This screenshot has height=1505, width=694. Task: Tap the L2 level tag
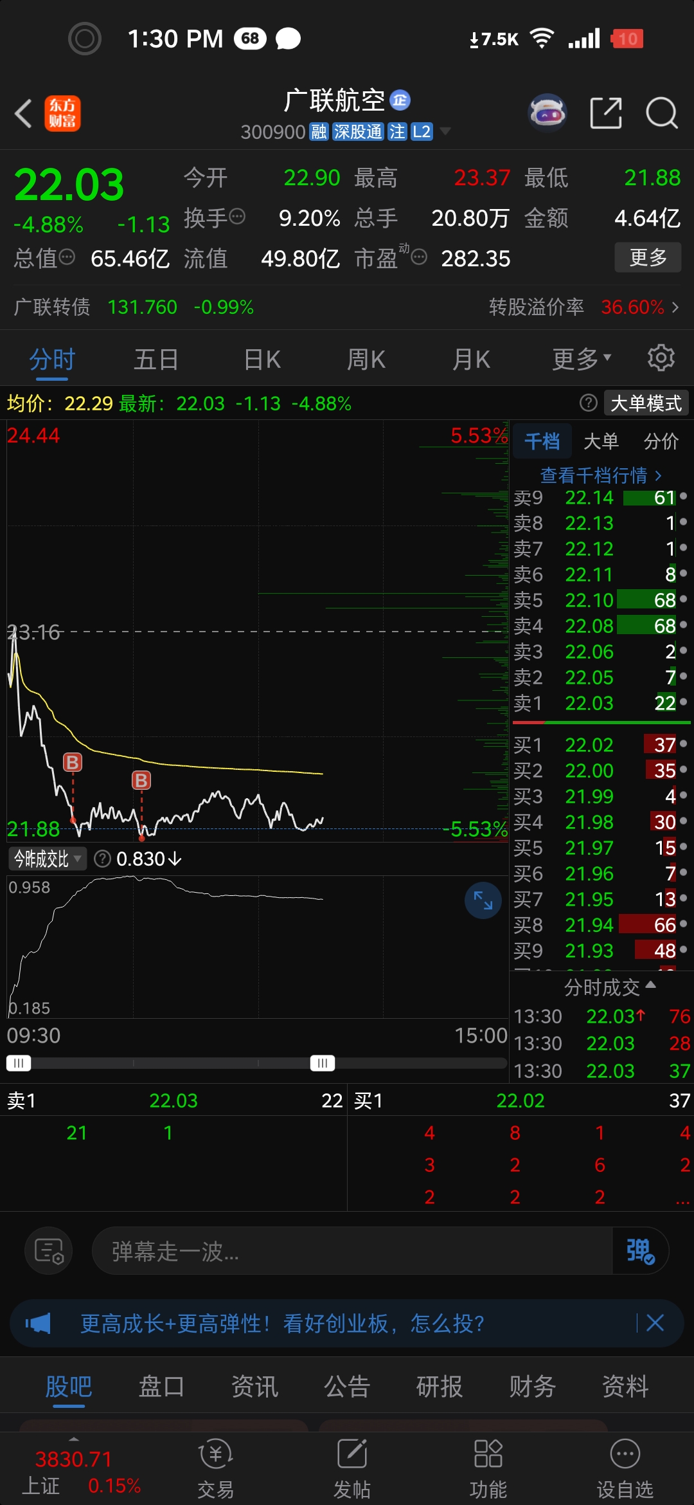(x=422, y=132)
